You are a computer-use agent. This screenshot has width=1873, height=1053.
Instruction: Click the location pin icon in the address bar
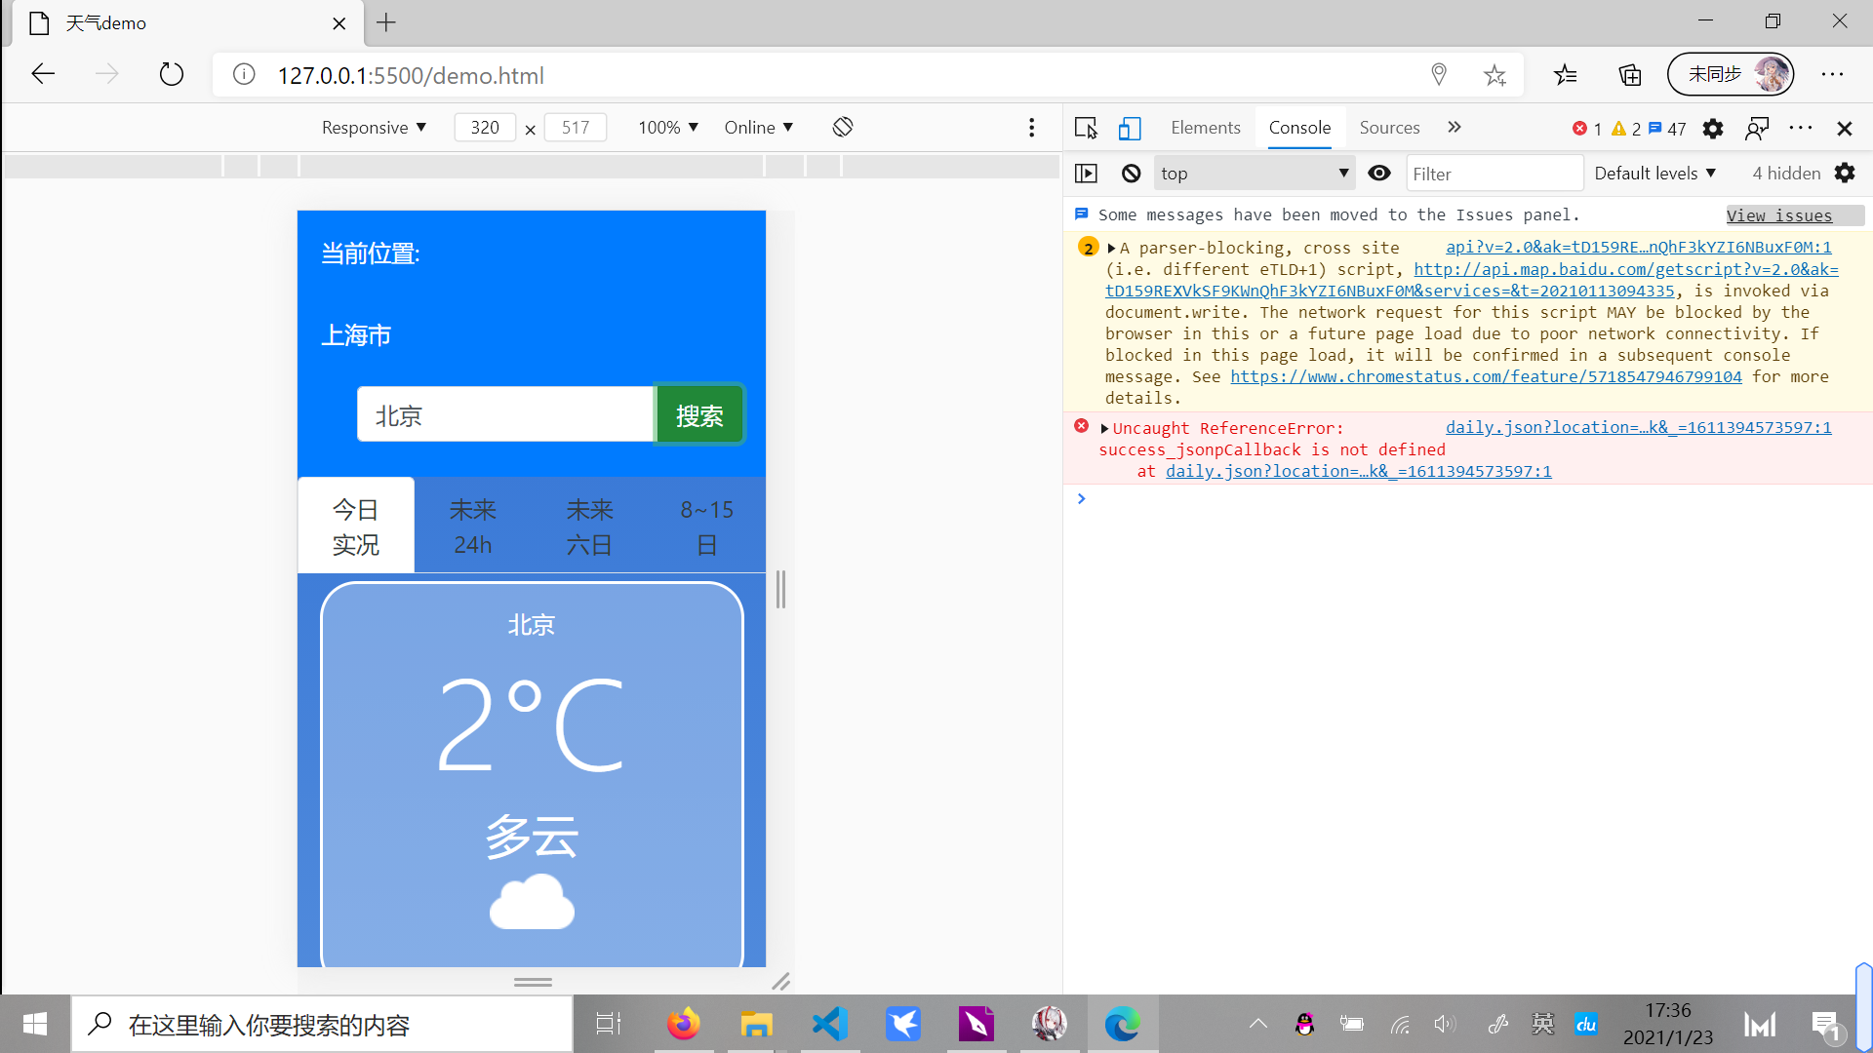click(1439, 75)
